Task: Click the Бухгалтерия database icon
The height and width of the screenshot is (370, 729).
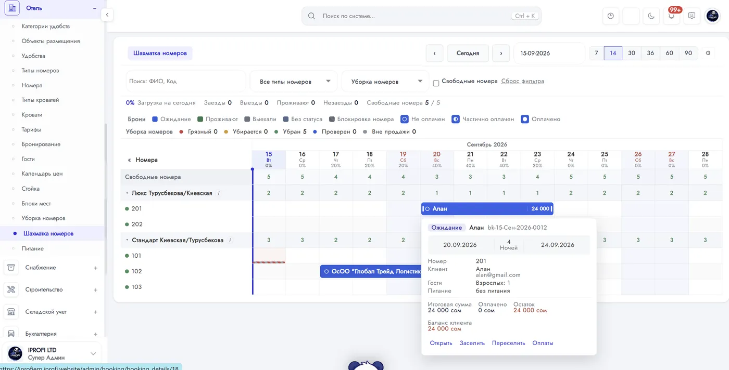Action: coord(11,334)
